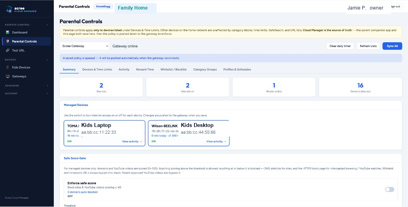The height and width of the screenshot is (207, 408).
Task: Expand the Account sidebar section
Action: point(47,94)
